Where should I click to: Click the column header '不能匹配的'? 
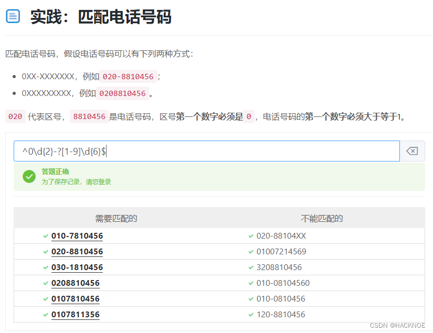coord(322,219)
